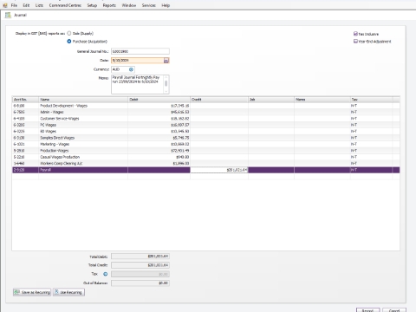Open the Setup menu
This screenshot has width=416, height=312.
[92, 5]
